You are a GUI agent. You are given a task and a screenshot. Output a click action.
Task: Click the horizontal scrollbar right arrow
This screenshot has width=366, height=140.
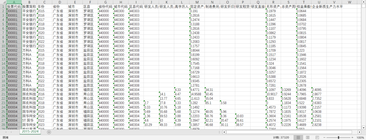359,132
